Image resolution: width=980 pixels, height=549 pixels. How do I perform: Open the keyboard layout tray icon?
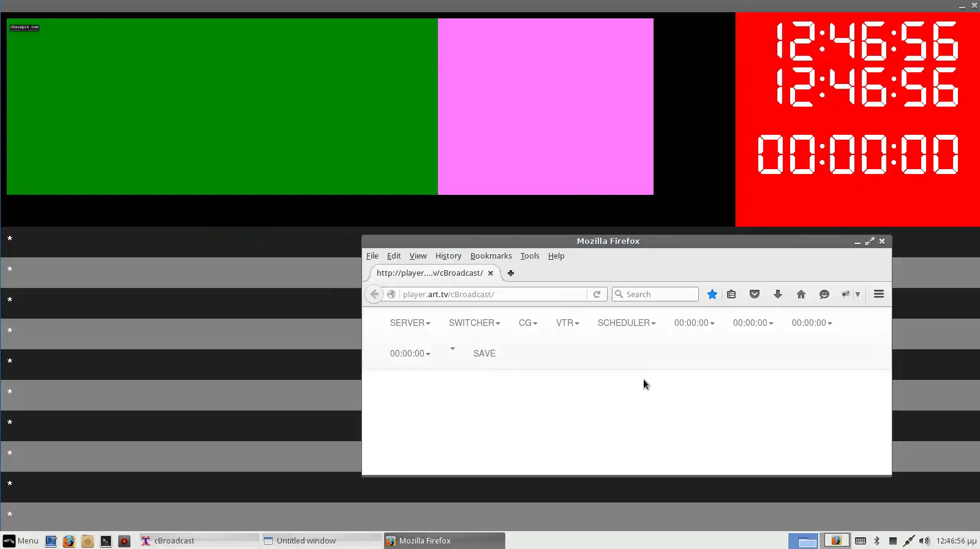click(x=861, y=541)
